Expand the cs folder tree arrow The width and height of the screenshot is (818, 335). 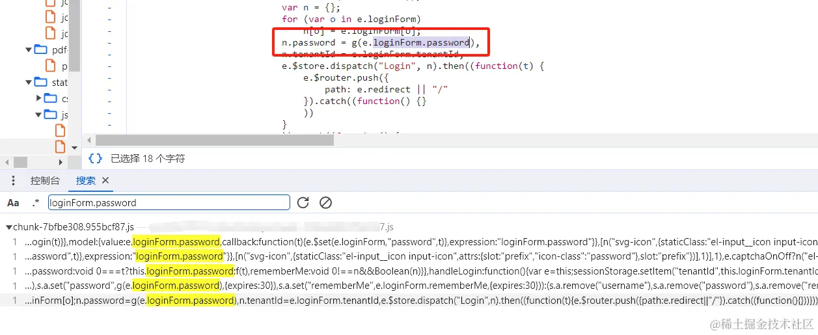coord(39,99)
